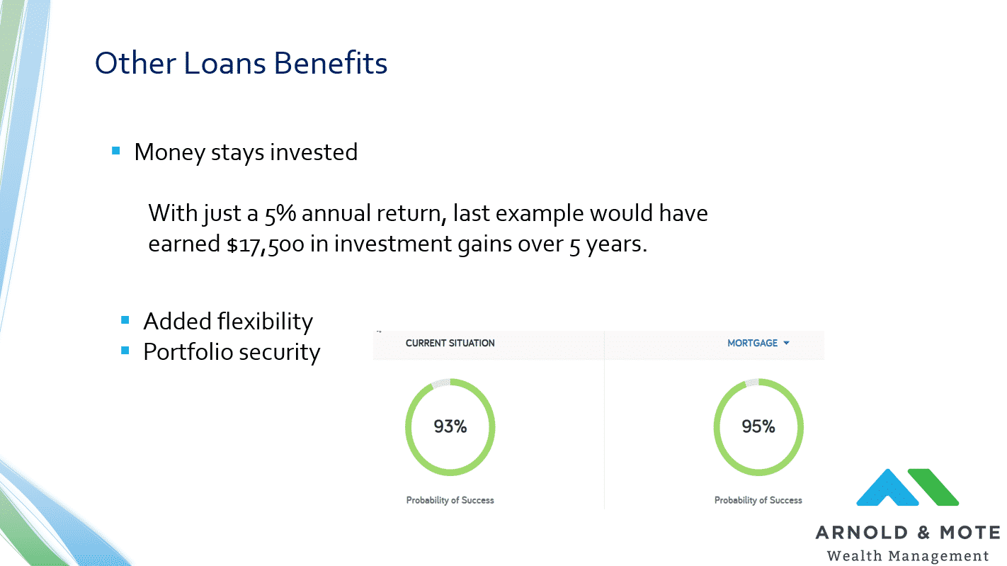
Task: Select the Other Loans Benefits title
Action: (241, 63)
